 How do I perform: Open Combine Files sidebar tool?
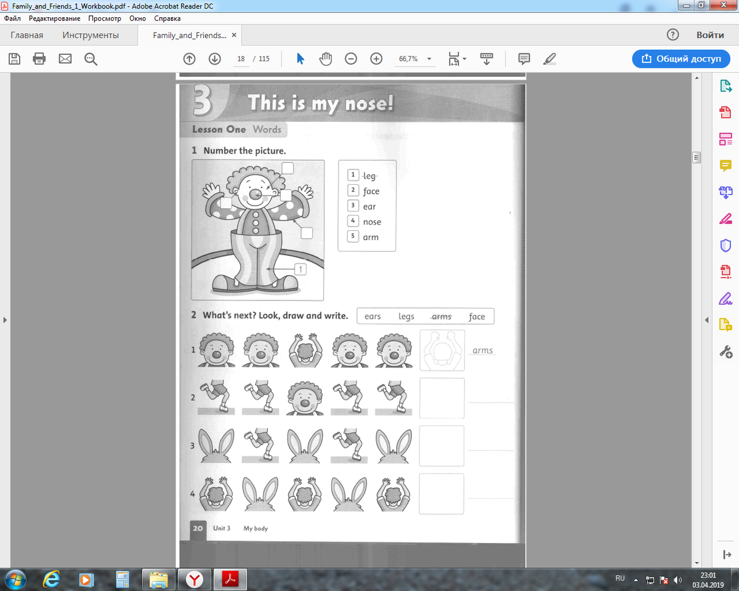[725, 192]
